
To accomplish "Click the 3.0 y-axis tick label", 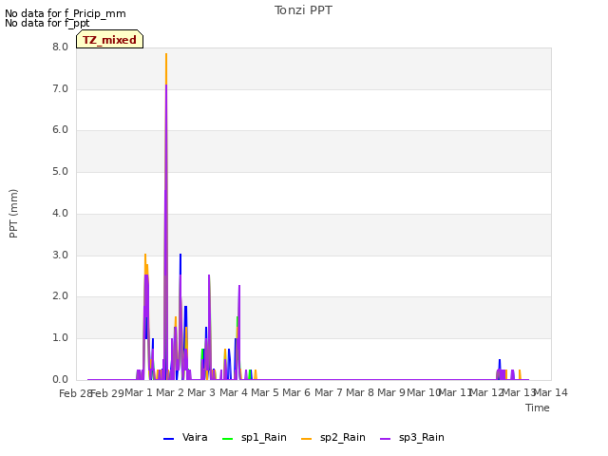I will coord(60,255).
